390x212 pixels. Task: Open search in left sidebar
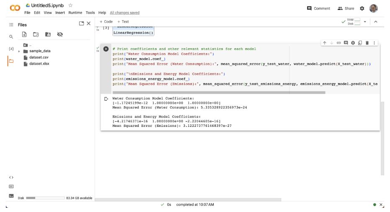pyautogui.click(x=11, y=37)
